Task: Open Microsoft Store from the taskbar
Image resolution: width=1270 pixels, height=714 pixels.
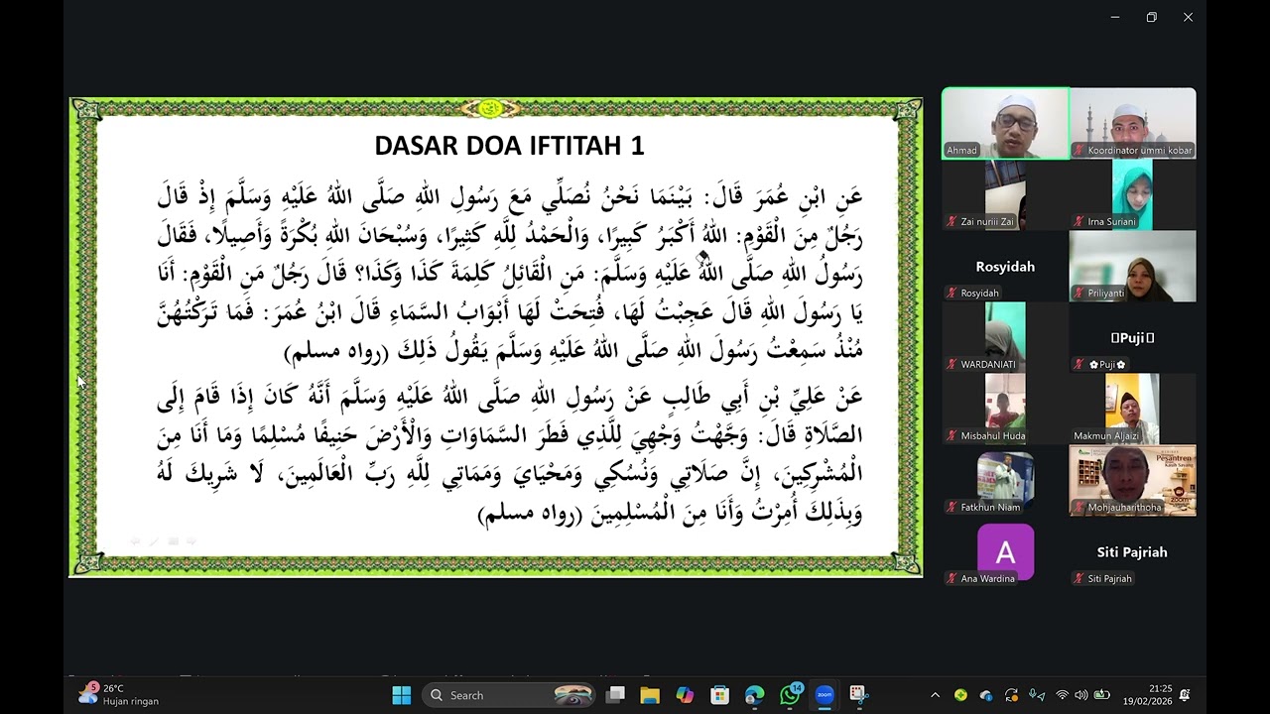Action: 719,695
